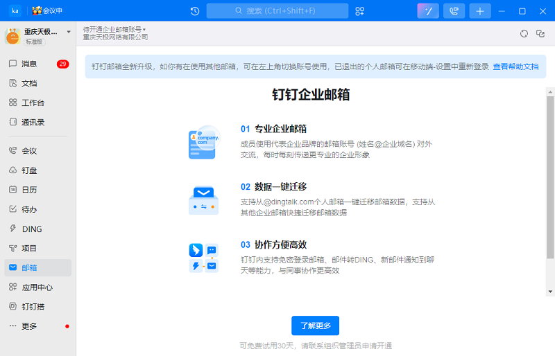Open 待办 to-do in sidebar

tap(38, 209)
